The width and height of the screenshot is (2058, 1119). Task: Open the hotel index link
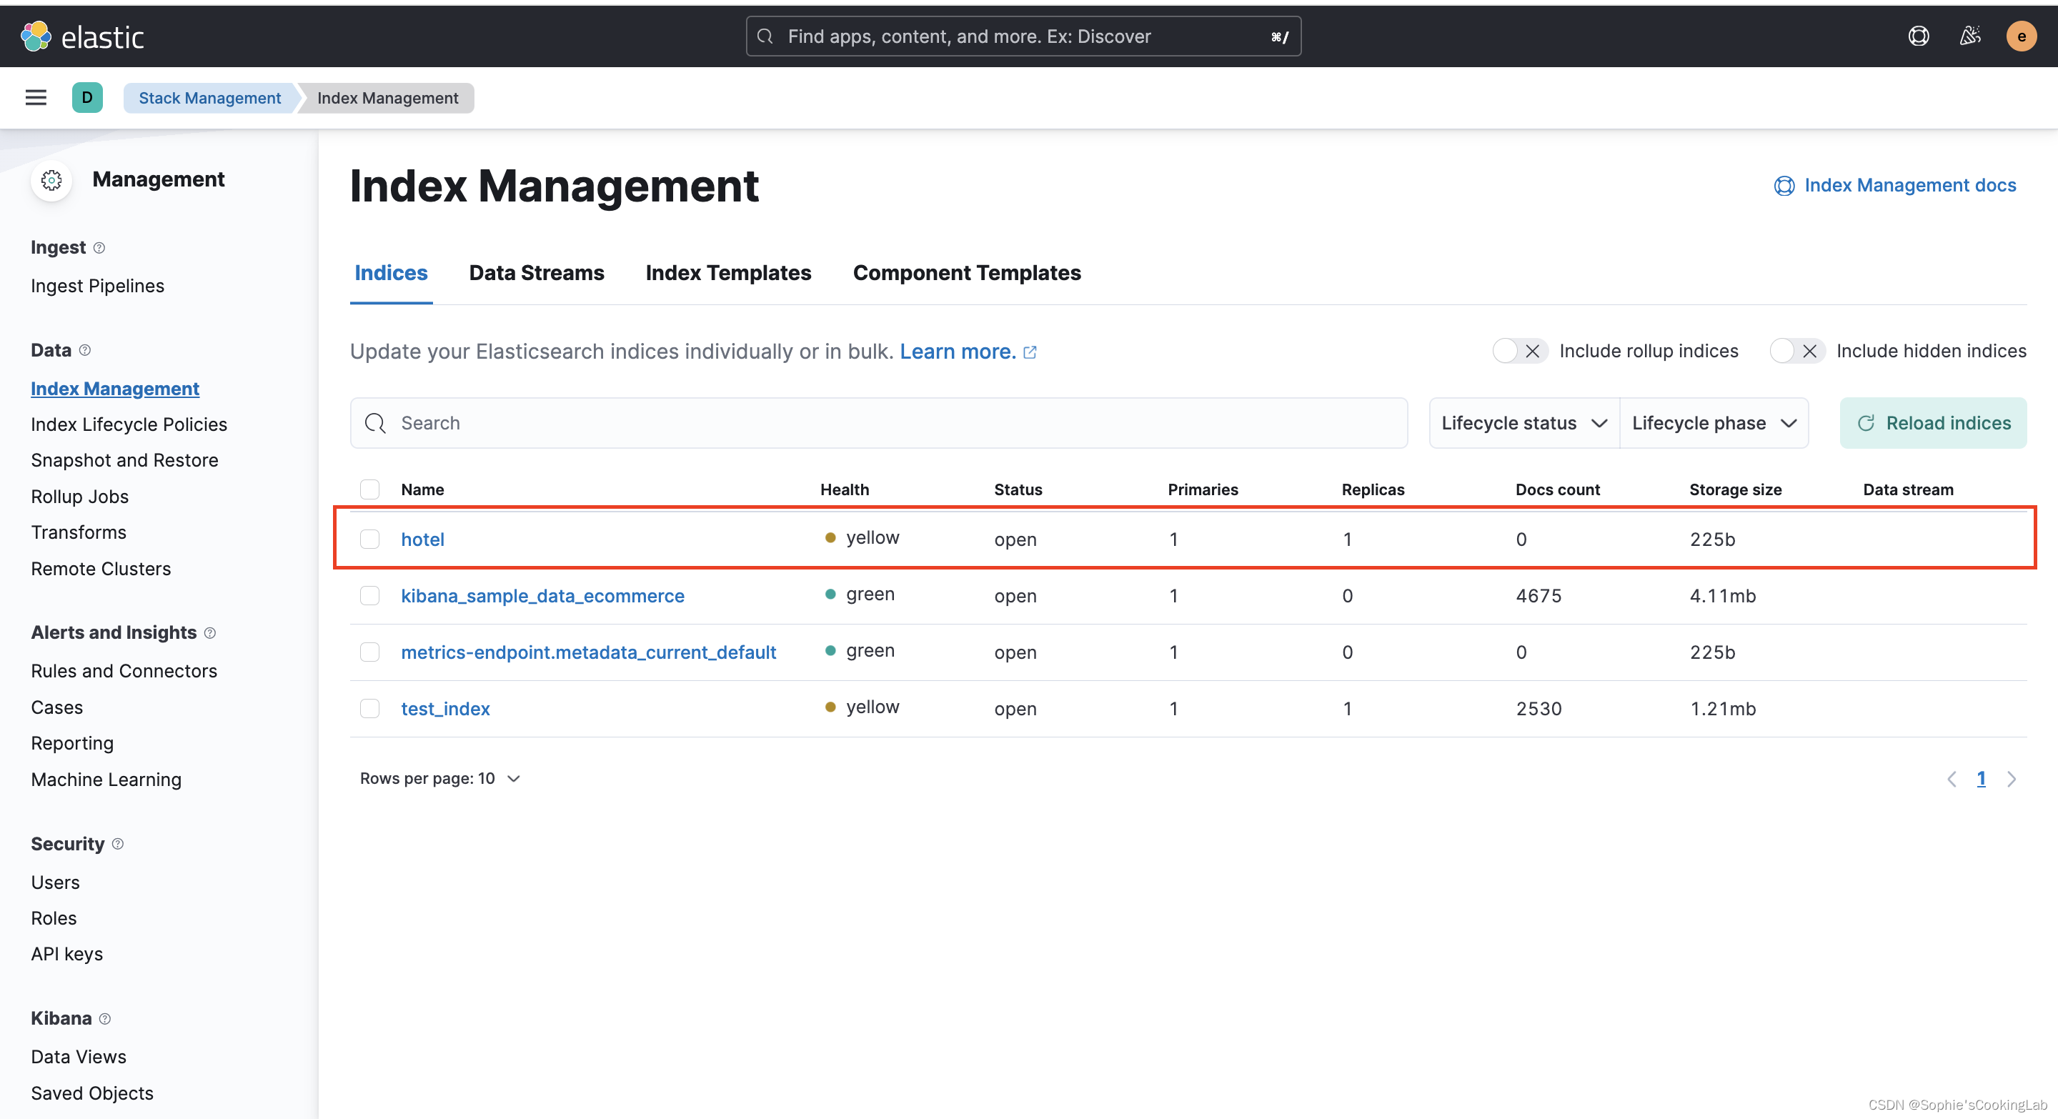pos(422,539)
